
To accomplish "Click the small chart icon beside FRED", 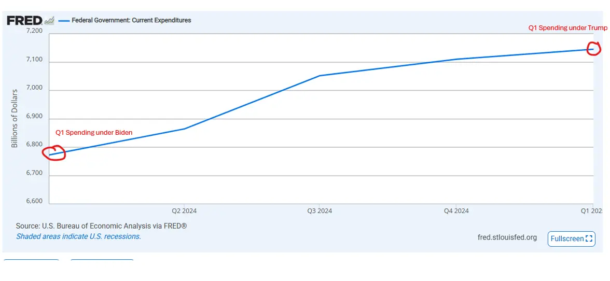I will (x=49, y=21).
